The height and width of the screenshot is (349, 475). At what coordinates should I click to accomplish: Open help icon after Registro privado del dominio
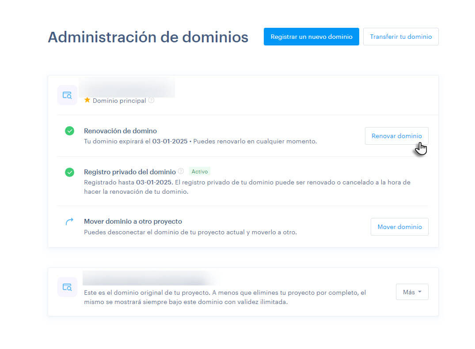tap(181, 171)
